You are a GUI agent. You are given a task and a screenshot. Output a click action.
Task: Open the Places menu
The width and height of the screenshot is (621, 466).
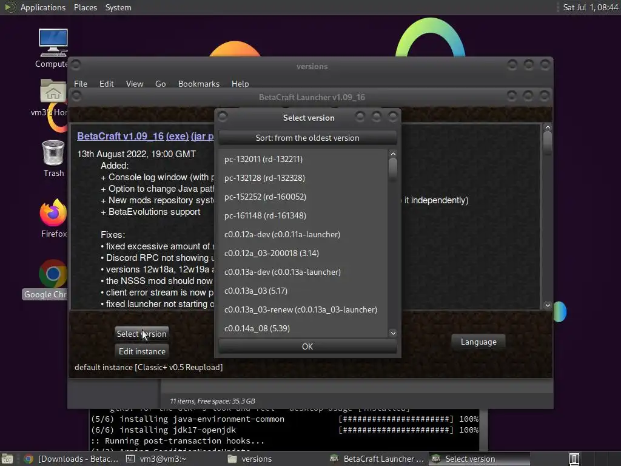85,7
